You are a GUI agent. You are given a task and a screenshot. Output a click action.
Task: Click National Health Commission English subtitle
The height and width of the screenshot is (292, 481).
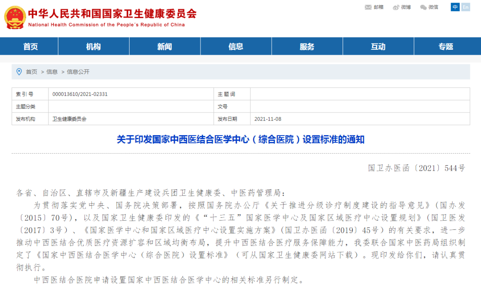point(106,25)
